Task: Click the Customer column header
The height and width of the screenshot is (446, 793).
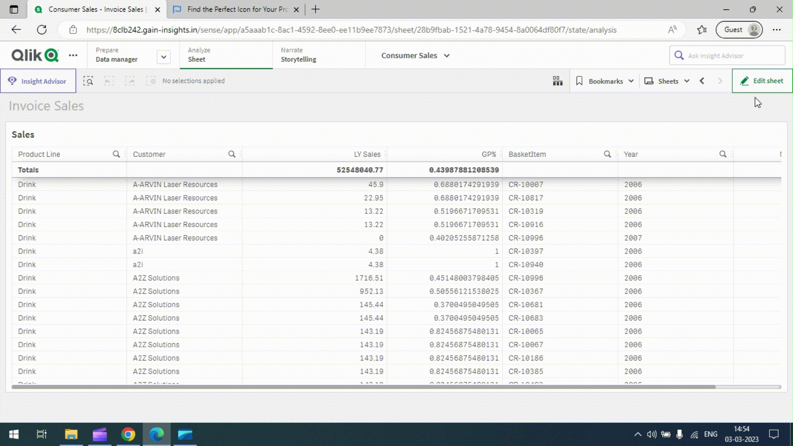Action: point(149,154)
